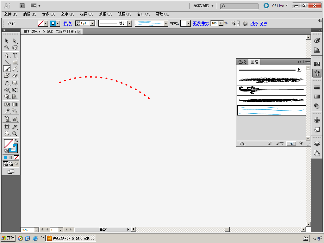Switch to the 色板 tab
The image size is (324, 243).
pos(242,62)
